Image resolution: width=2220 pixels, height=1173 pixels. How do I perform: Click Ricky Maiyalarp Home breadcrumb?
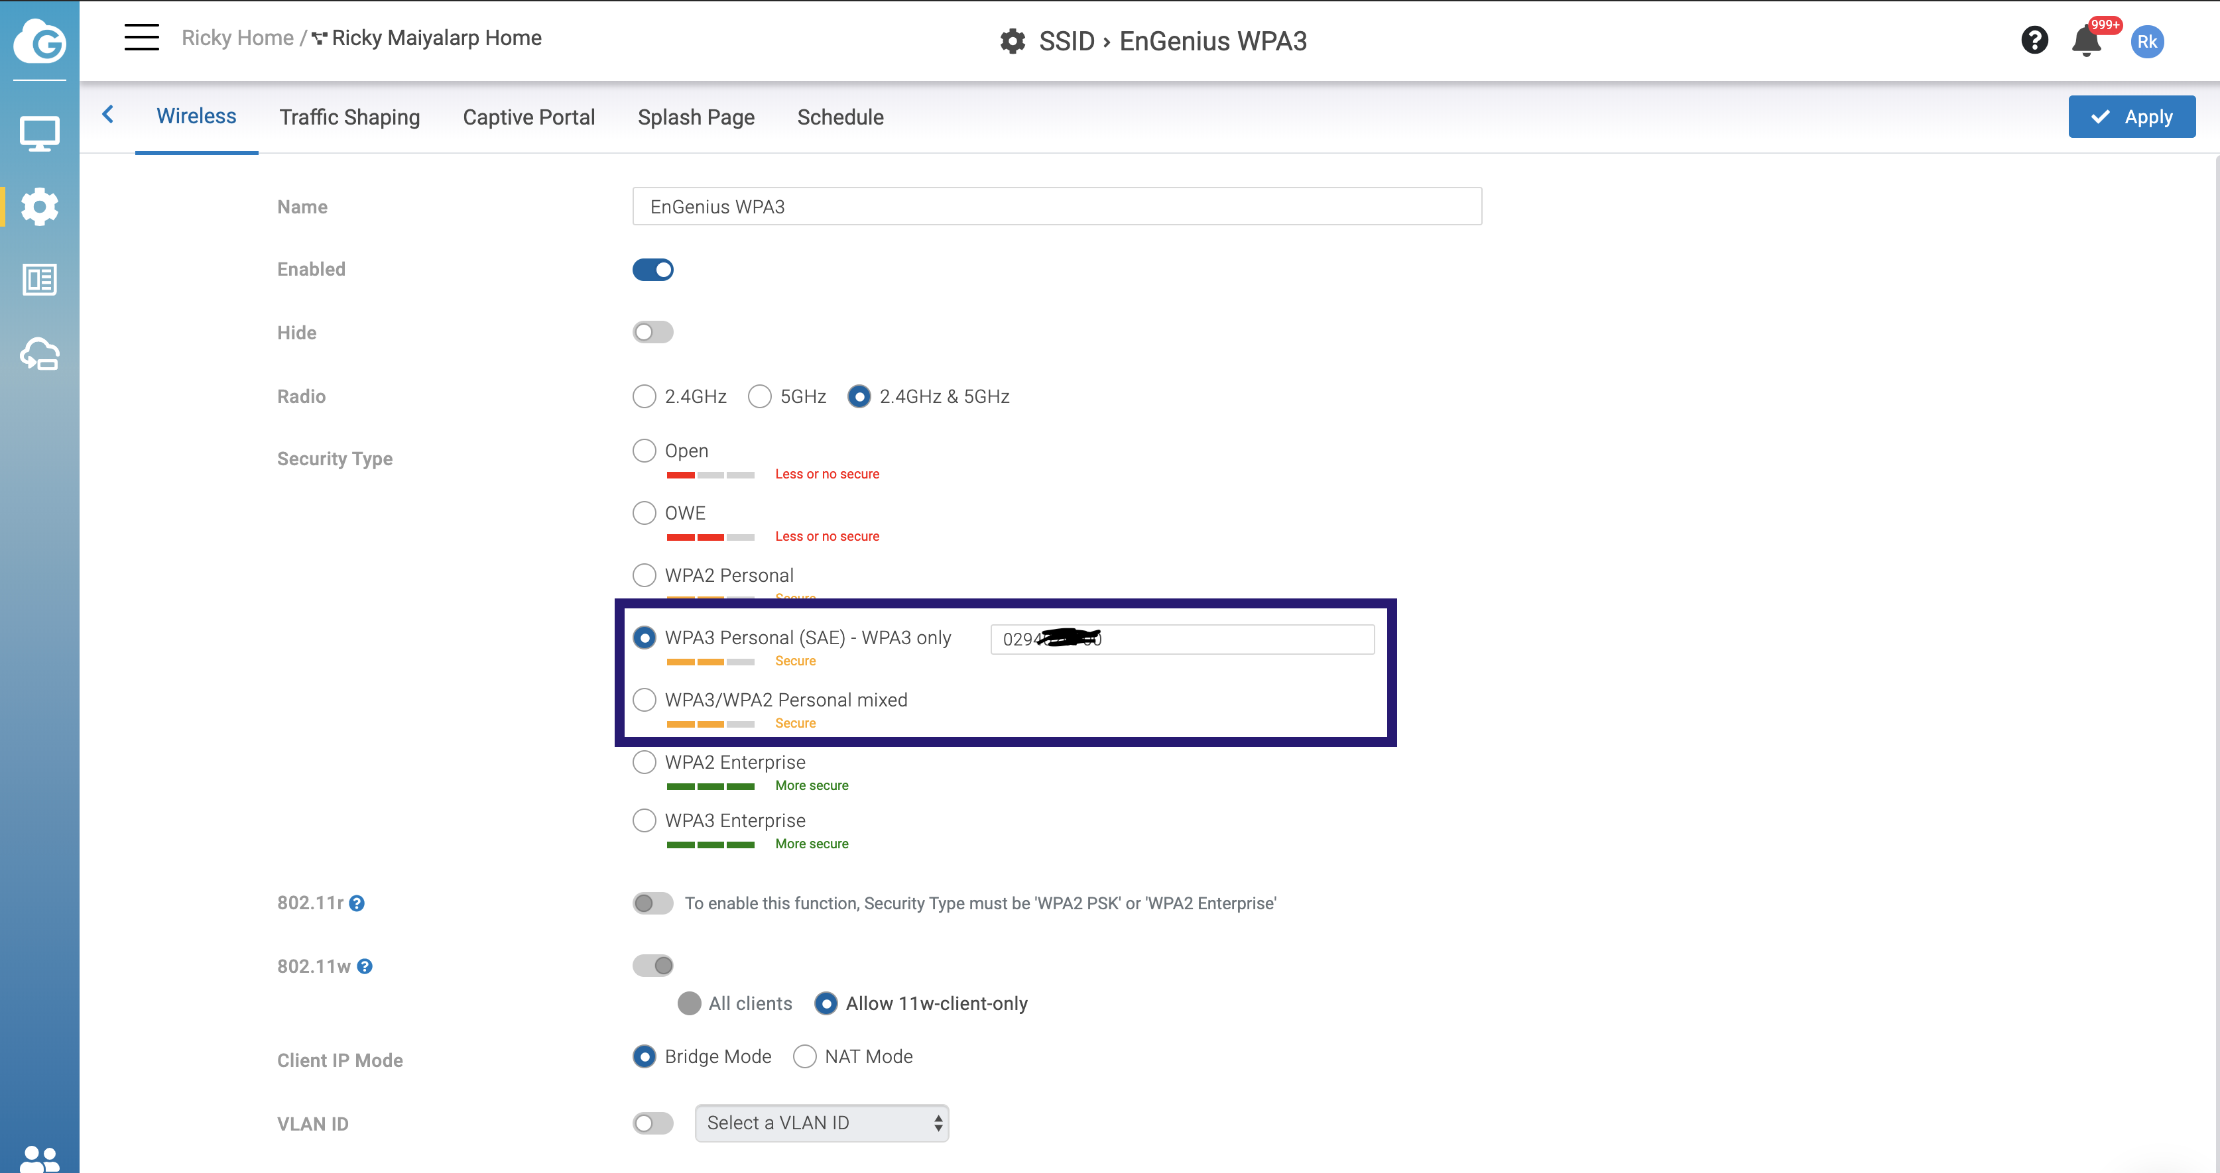436,38
